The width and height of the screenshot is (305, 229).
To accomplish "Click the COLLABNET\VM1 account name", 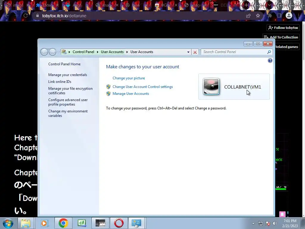I will (242, 87).
